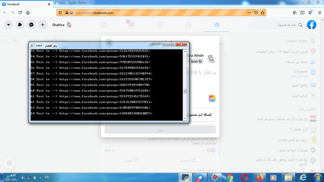Go forward with browser forward arrow

point(13,13)
